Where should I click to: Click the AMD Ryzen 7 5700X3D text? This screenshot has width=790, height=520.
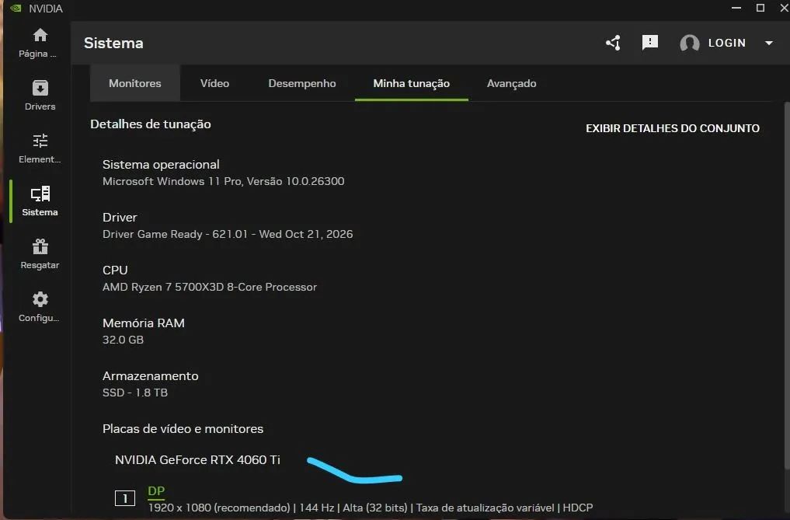tap(210, 287)
